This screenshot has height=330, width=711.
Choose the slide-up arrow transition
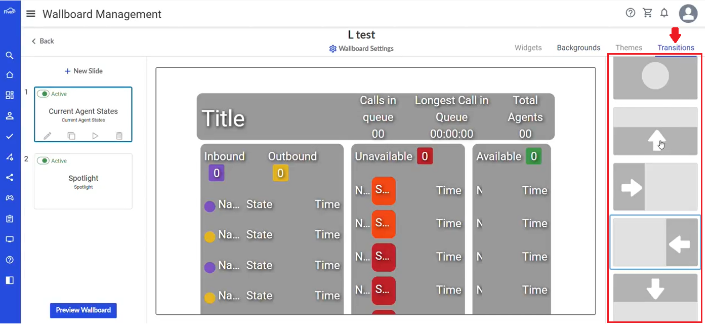pos(655,131)
